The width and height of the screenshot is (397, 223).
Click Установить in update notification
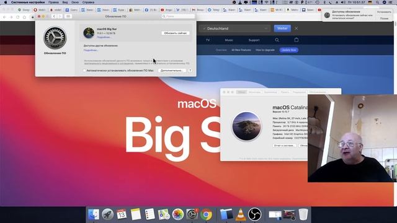click(x=384, y=12)
